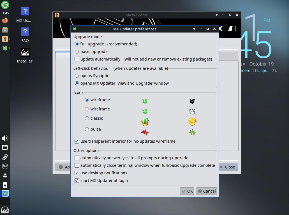Launch Firefox from the panel
Viewport: 289px width, 215px height.
coord(5,20)
